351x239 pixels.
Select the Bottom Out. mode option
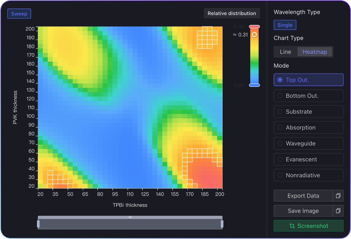(308, 96)
